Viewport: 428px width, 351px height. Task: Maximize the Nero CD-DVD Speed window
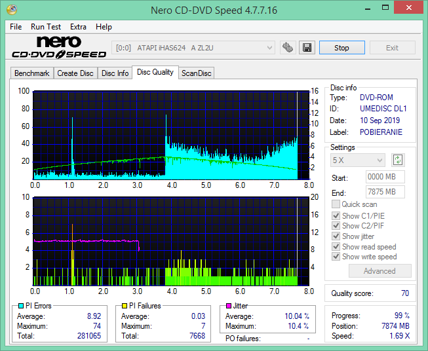[385, 8]
